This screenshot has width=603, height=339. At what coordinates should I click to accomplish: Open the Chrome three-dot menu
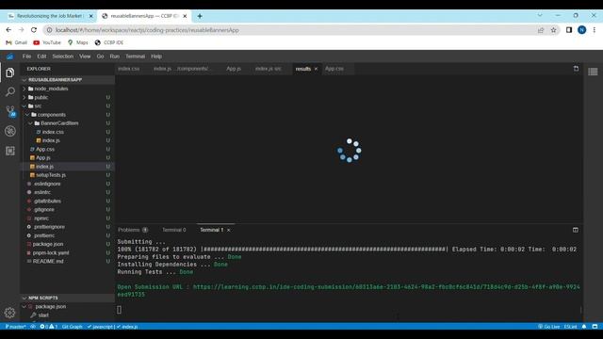pos(595,30)
